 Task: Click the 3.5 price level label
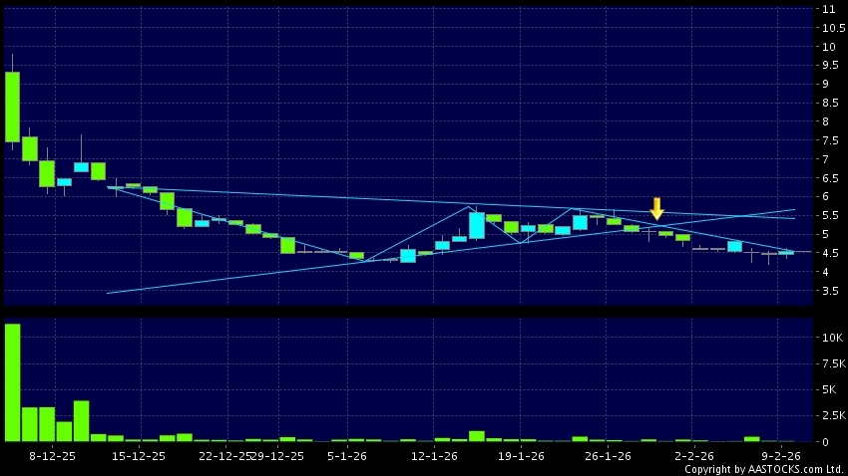pos(830,291)
